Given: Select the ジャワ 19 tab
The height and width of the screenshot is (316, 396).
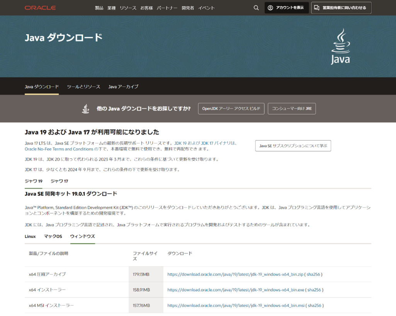Looking at the screenshot, I should tap(34, 181).
